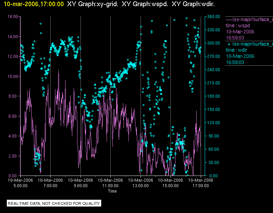The height and width of the screenshot is (213, 273).
Task: Click the 'REAL-TIME DATA, NOT CHECKED FOR QUALITY' notice
Action: pos(54,203)
